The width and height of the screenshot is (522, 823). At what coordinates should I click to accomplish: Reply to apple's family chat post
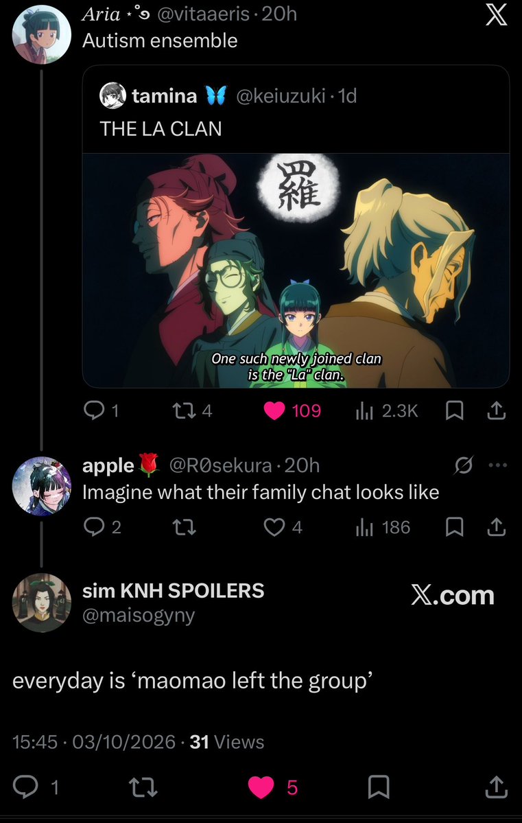click(x=102, y=527)
